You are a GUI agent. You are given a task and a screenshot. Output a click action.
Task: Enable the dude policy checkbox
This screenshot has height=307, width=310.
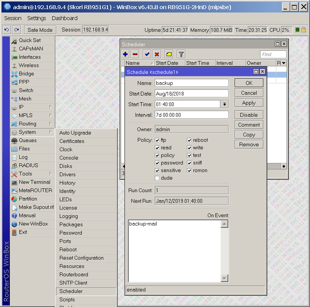pyautogui.click(x=157, y=178)
